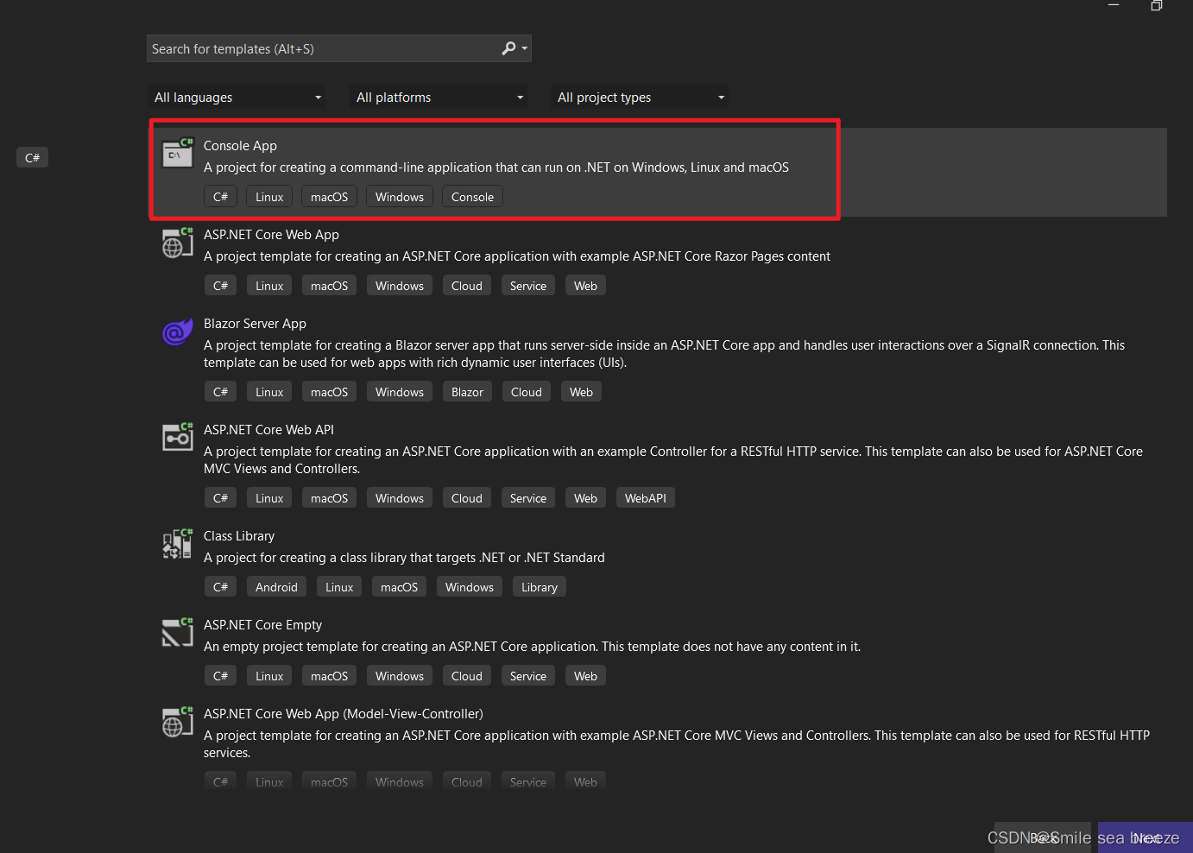Click the ASP.NET Core Web App globe icon

click(178, 242)
